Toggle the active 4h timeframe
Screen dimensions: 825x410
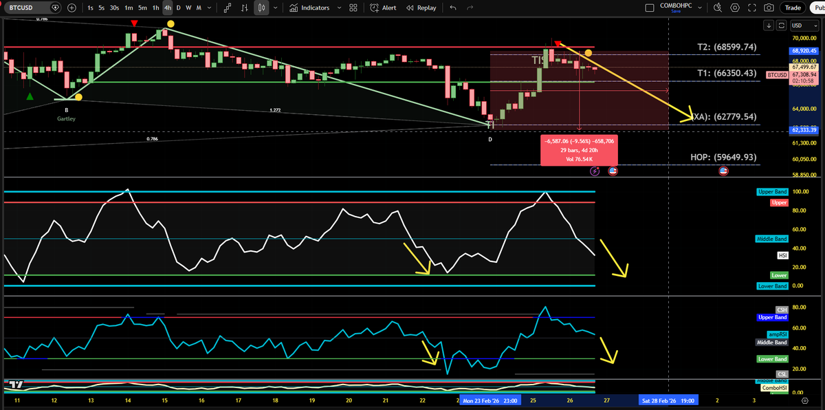pos(168,8)
